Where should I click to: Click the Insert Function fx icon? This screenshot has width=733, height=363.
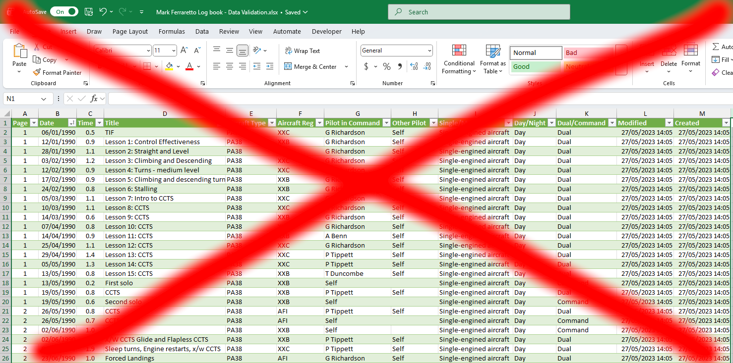(94, 99)
